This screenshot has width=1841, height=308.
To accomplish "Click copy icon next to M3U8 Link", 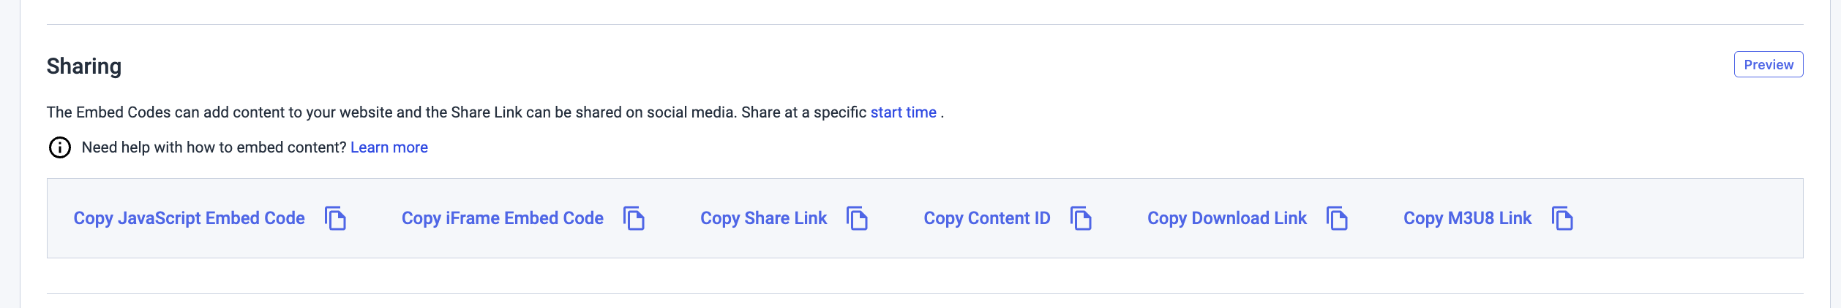I will (1562, 218).
